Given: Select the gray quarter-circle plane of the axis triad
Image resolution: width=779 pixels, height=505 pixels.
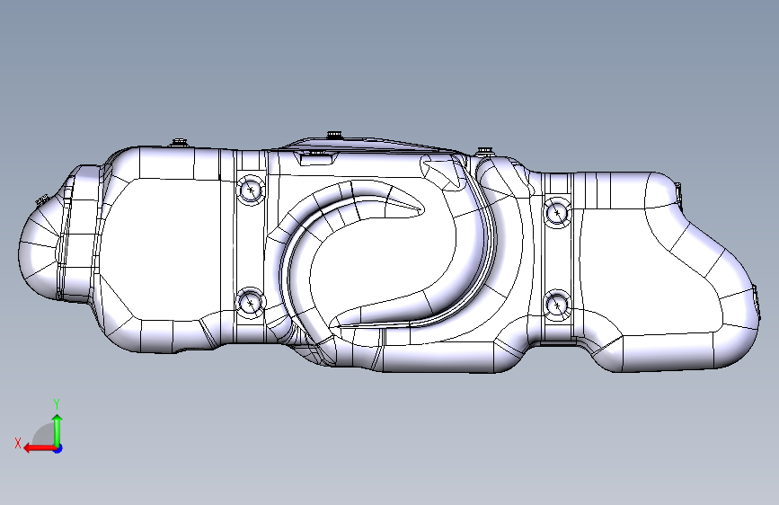Looking at the screenshot, I should coord(44,435).
